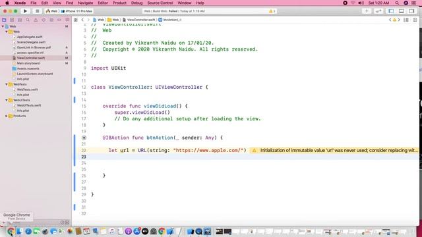
Task: Select AppDelegate.swift in navigator
Action: pyautogui.click(x=30, y=37)
